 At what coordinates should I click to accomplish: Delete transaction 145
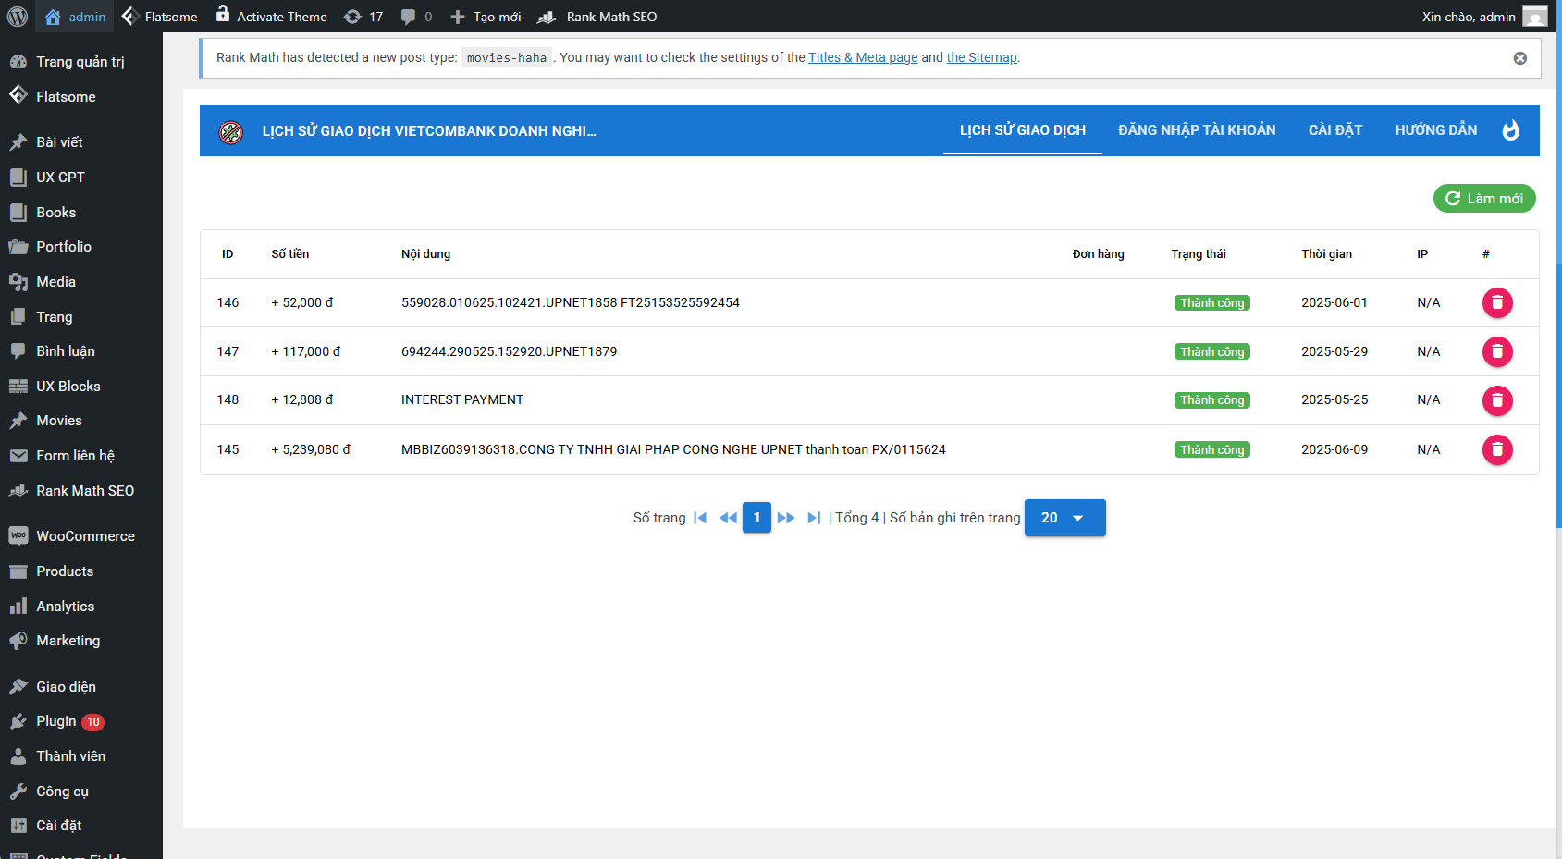[x=1497, y=449]
